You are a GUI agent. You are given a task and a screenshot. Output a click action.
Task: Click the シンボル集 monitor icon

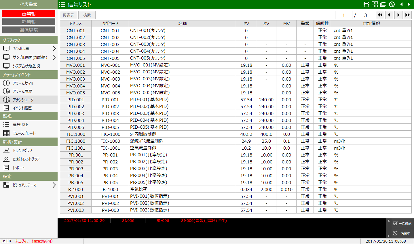(x=6, y=49)
